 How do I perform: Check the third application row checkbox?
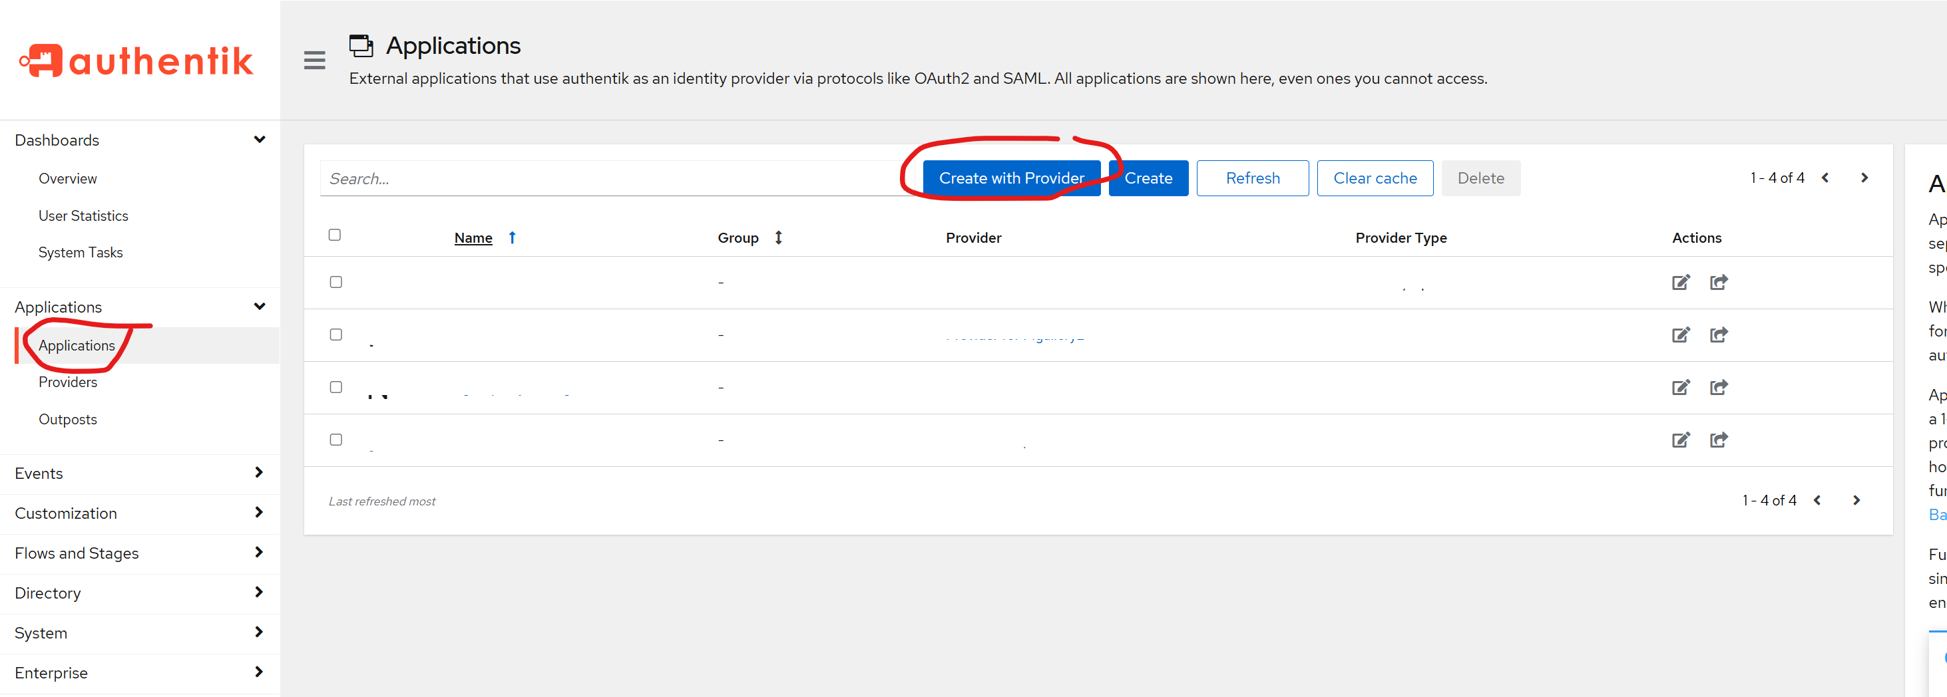(x=335, y=387)
